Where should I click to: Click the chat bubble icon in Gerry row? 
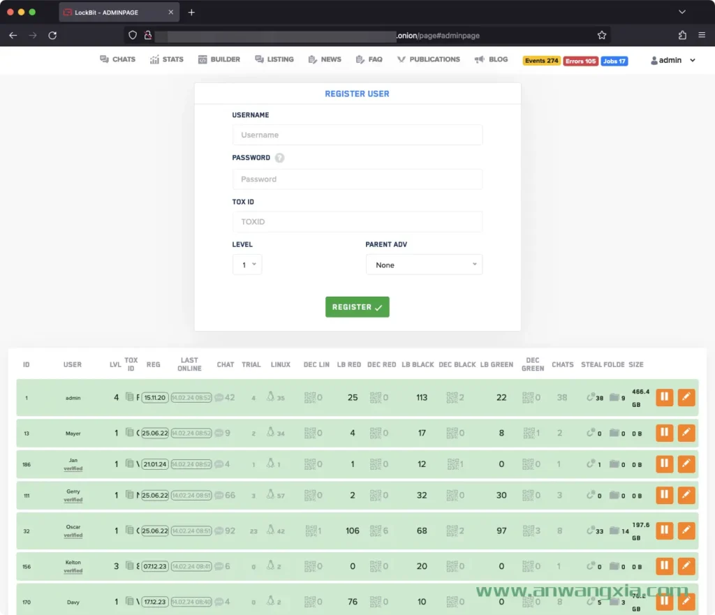click(x=219, y=495)
